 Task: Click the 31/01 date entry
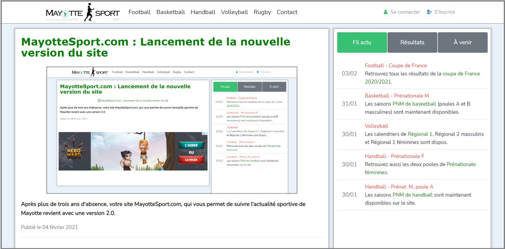click(349, 104)
